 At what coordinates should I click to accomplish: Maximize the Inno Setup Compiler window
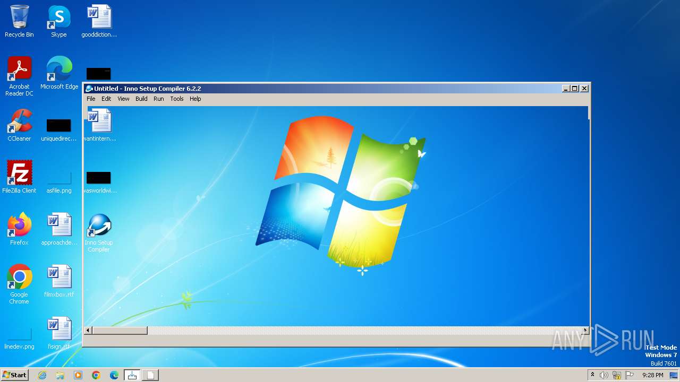click(574, 89)
